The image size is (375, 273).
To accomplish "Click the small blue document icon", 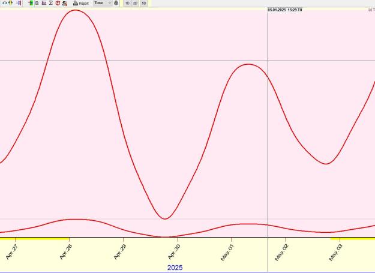I will [x=37, y=3].
